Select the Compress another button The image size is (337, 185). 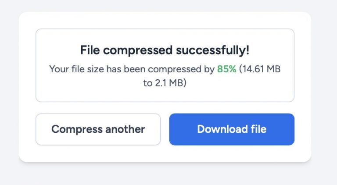(x=98, y=129)
